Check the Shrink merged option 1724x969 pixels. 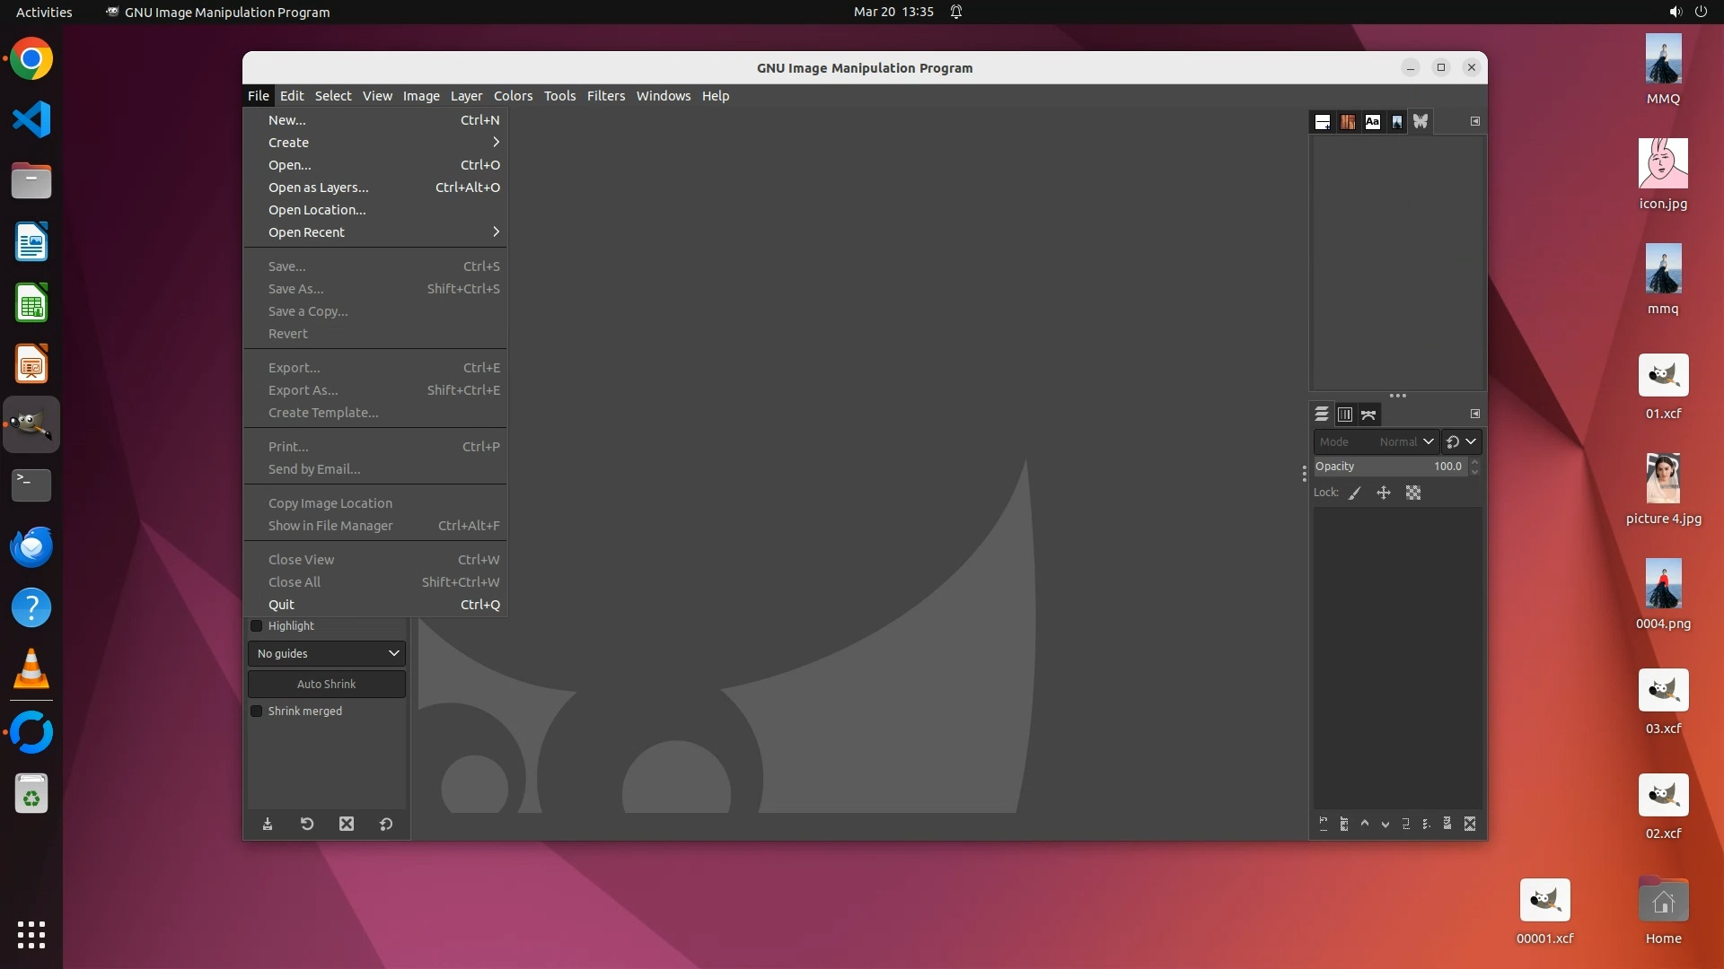[x=257, y=711]
